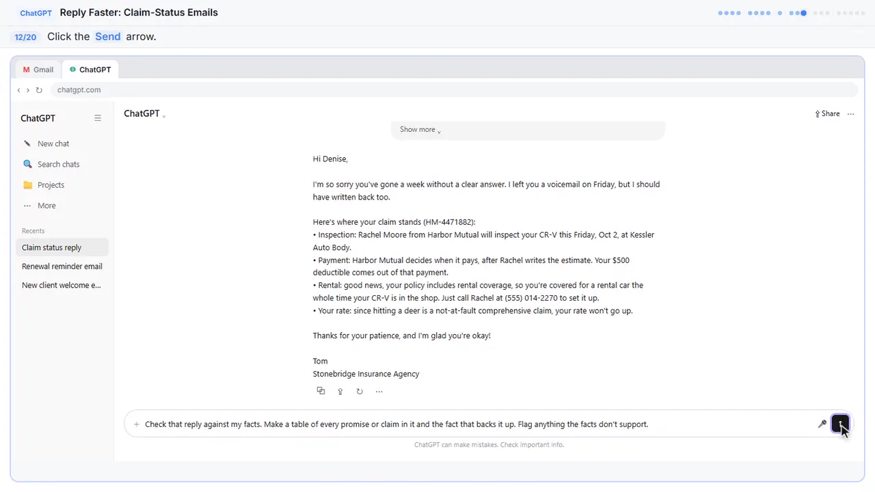Click the New chat pencil icon

[27, 143]
